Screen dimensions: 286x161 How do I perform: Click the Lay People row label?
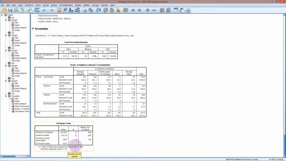(48, 77)
